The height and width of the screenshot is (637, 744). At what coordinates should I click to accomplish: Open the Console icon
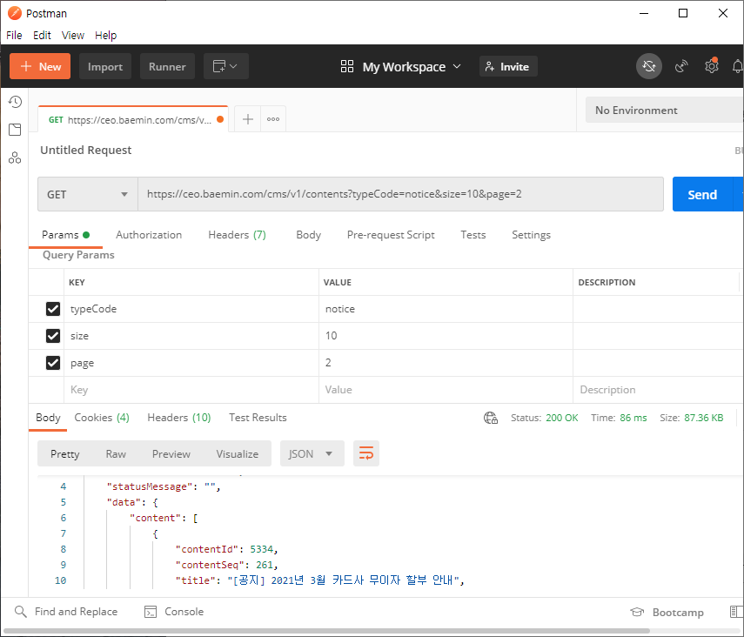[151, 612]
